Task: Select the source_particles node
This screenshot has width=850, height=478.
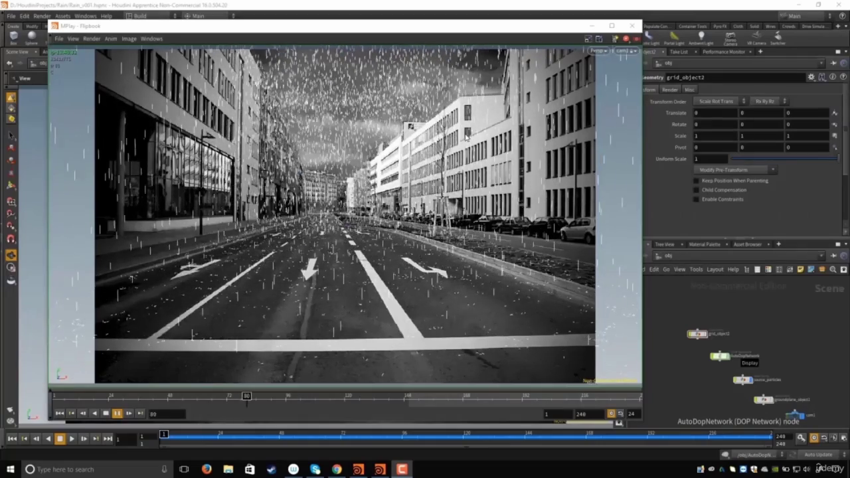Action: 742,380
